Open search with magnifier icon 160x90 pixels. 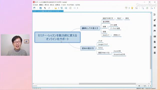click(143, 8)
